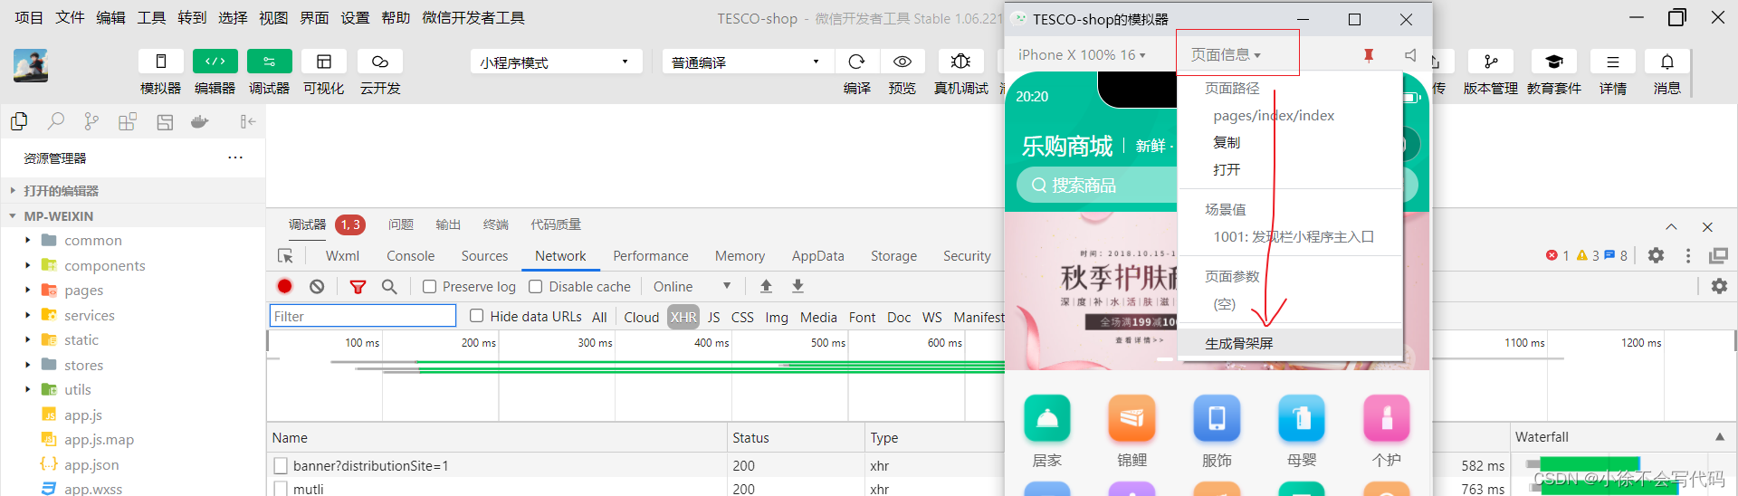This screenshot has width=1738, height=496.
Task: Switch to the AppData tab
Action: [817, 256]
